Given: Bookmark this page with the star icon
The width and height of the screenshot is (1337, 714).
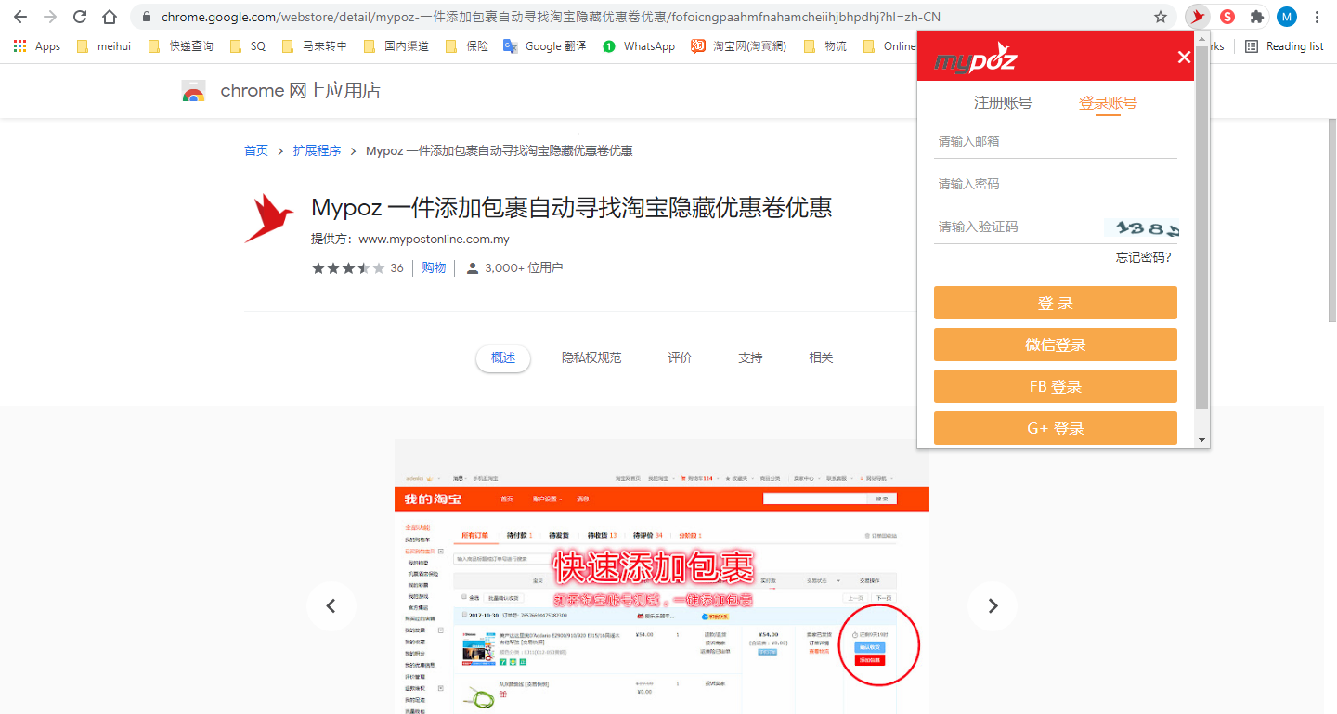Looking at the screenshot, I should [1161, 17].
